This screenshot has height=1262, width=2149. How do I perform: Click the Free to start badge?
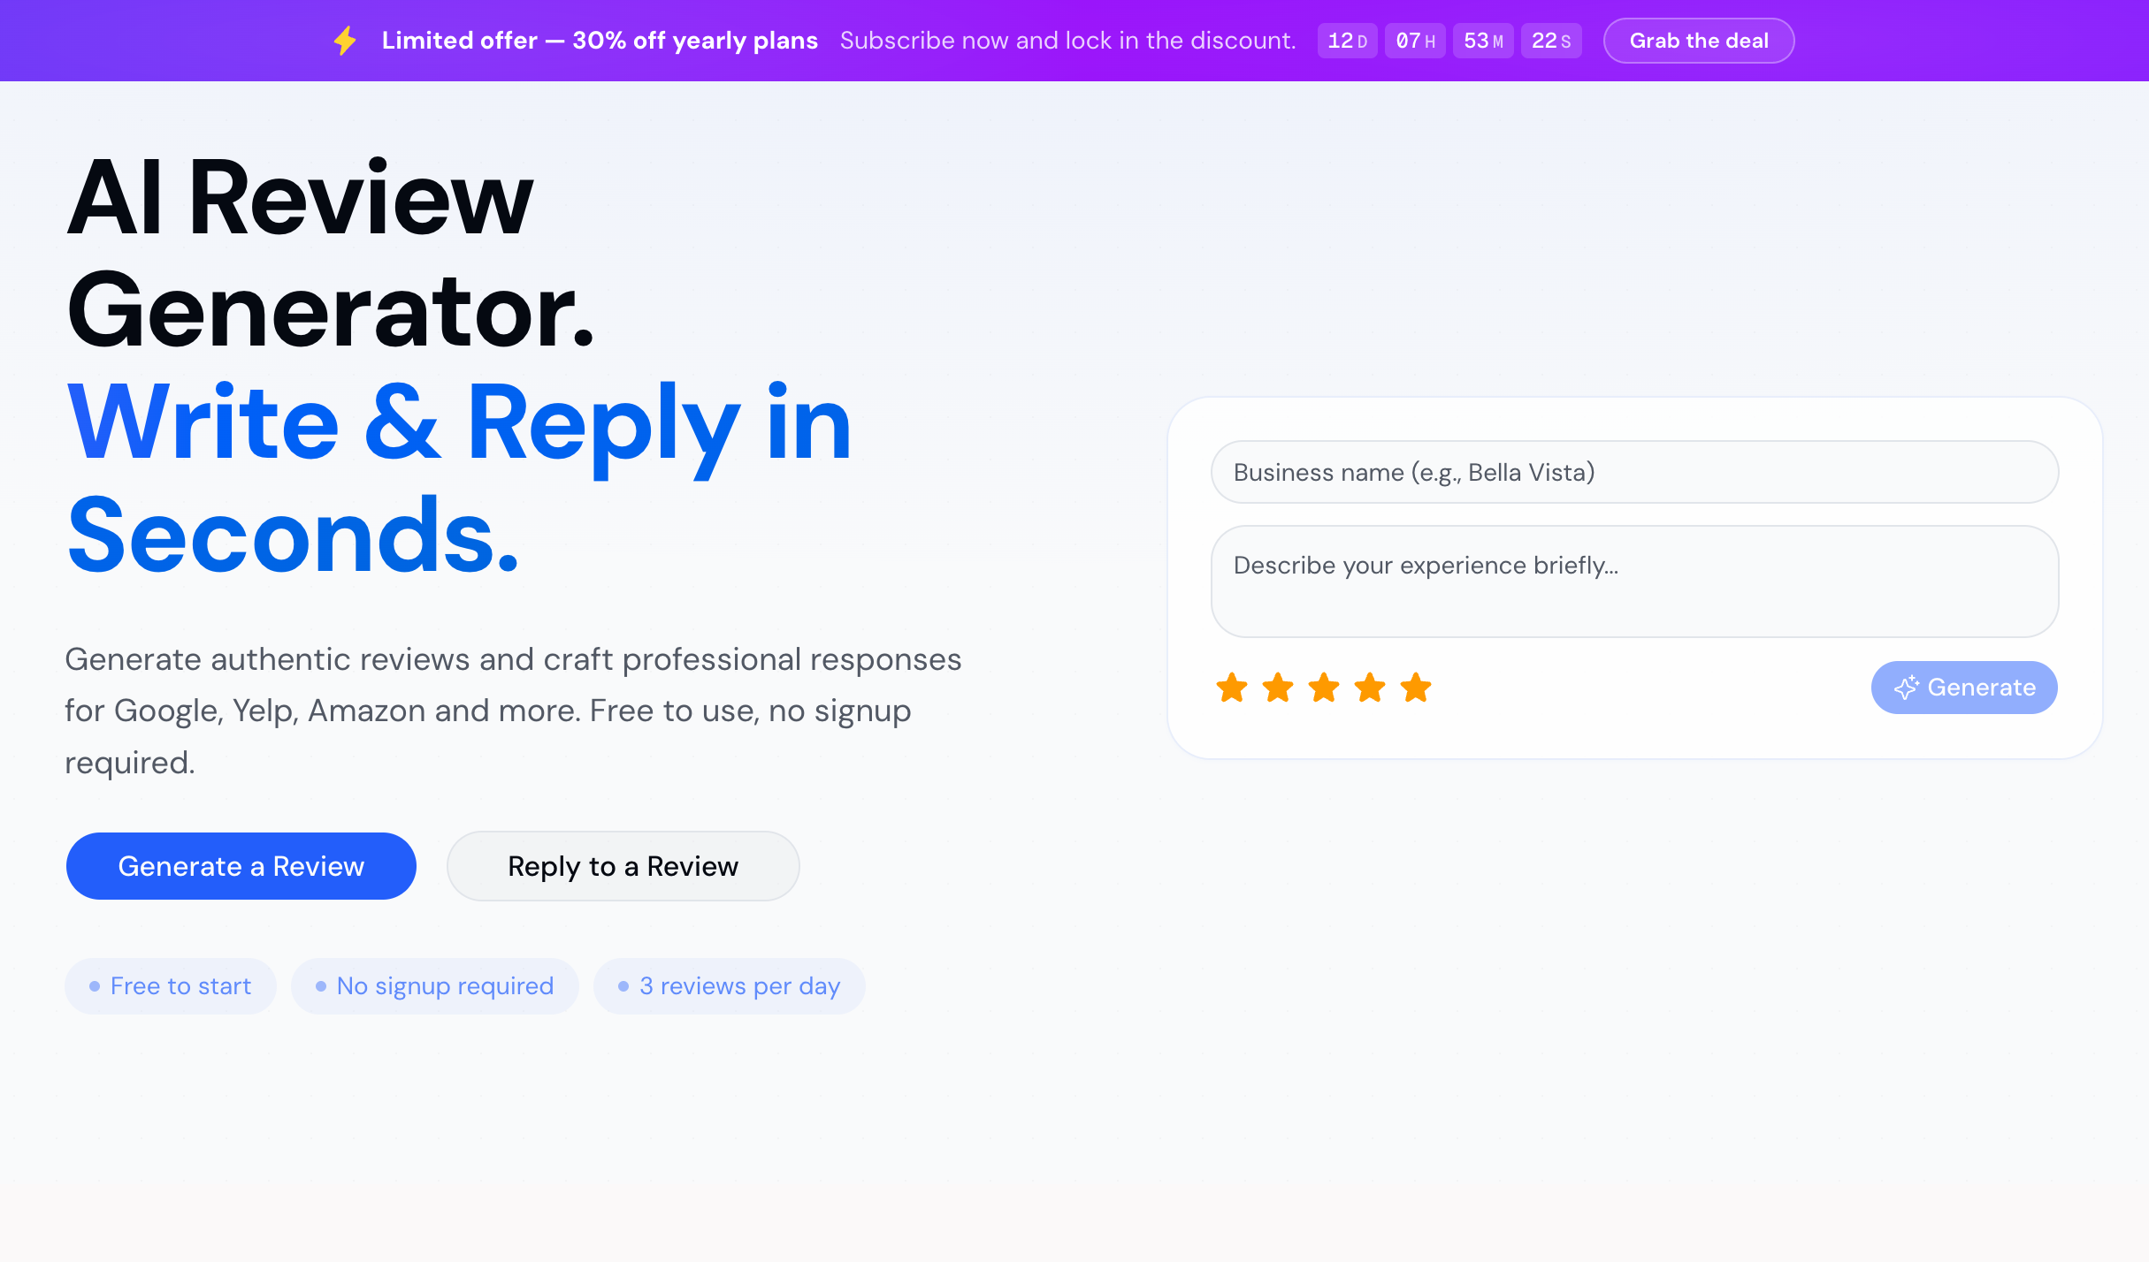[170, 985]
